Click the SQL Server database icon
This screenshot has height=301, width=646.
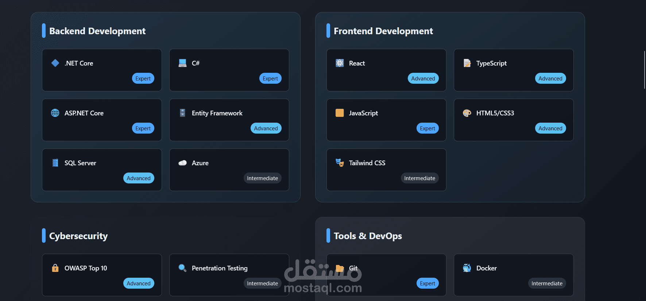click(55, 163)
